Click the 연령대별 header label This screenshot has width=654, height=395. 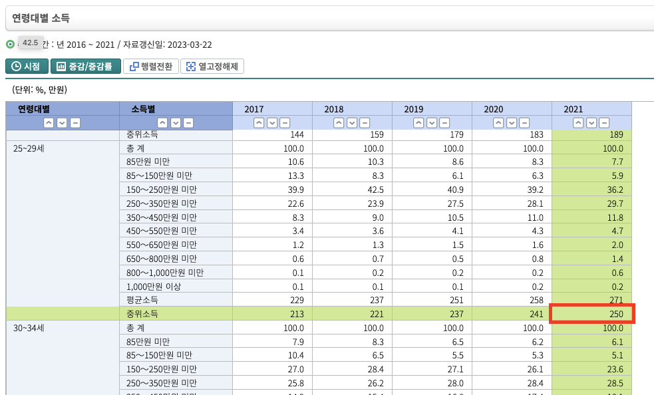pyautogui.click(x=34, y=109)
